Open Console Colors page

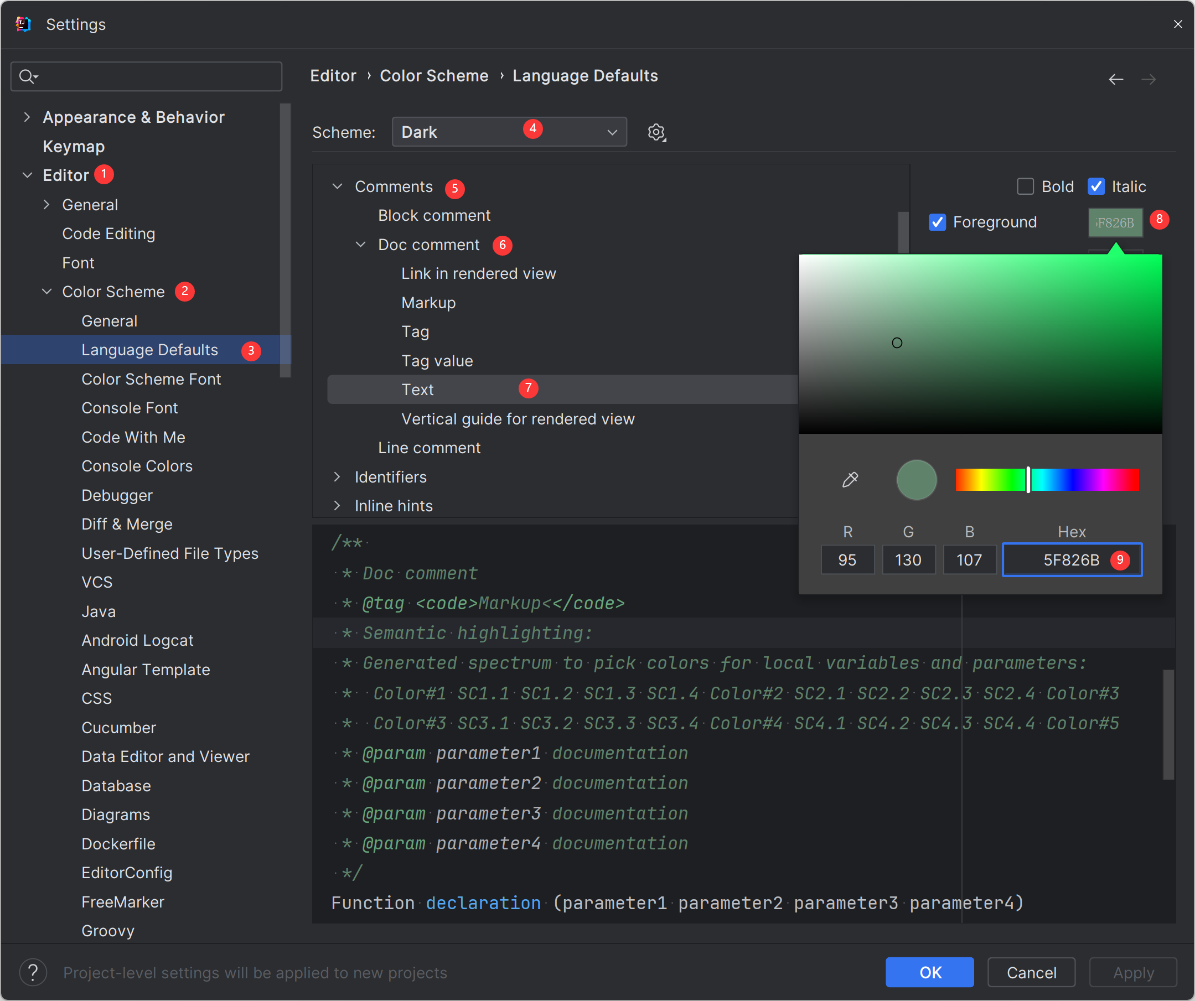point(137,466)
